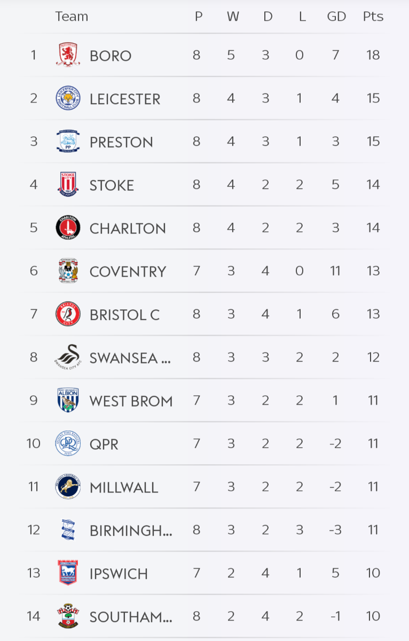Click the Pts column header
This screenshot has height=641, width=409.
373,17
